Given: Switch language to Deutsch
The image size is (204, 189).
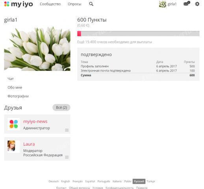Looking at the screenshot, I should tap(54, 181).
